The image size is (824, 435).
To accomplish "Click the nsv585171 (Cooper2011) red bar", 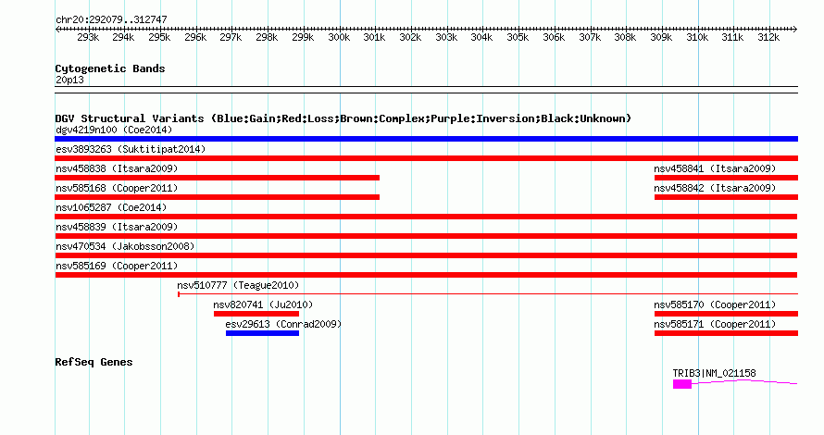I will coord(726,333).
